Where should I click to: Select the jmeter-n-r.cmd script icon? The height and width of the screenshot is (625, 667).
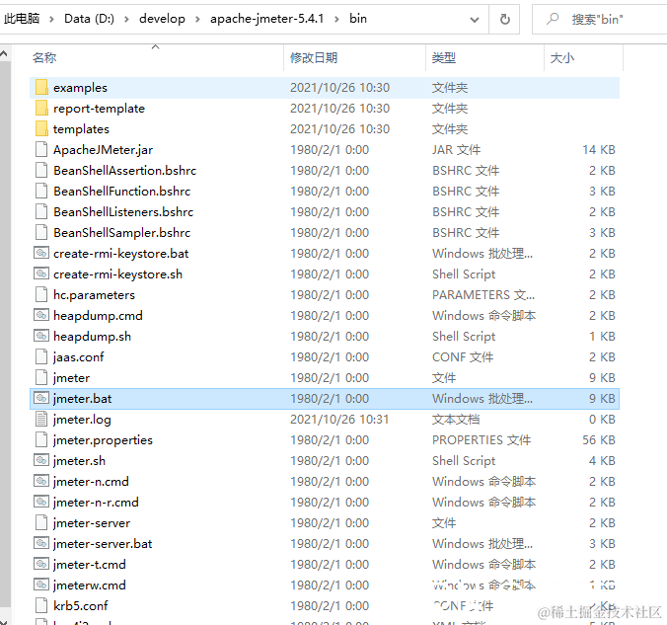(41, 503)
